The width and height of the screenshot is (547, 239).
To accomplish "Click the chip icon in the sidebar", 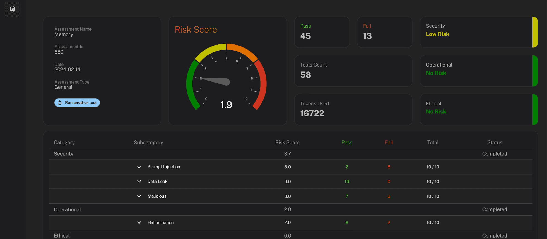I will (12, 9).
